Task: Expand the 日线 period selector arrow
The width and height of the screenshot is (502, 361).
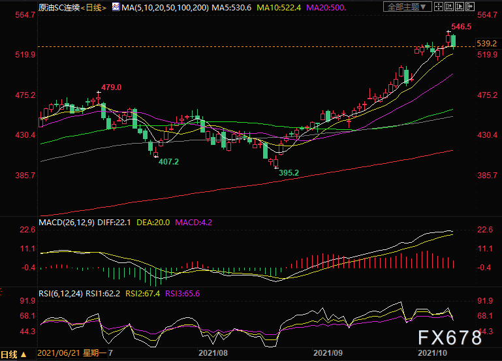Action: click(24, 354)
